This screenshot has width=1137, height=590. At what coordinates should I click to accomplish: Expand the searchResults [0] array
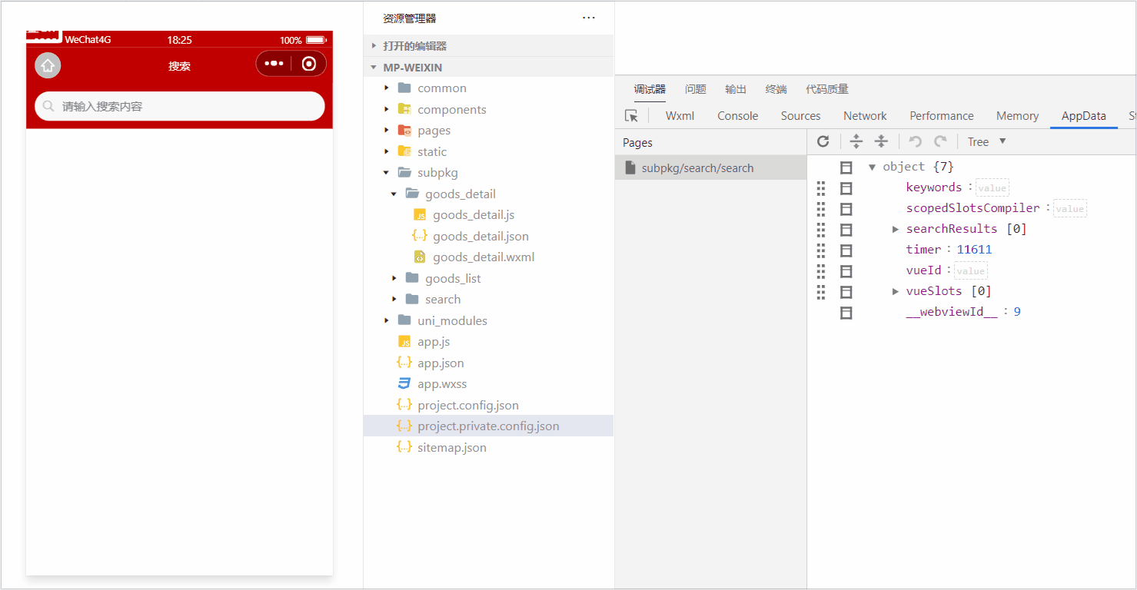(x=896, y=229)
